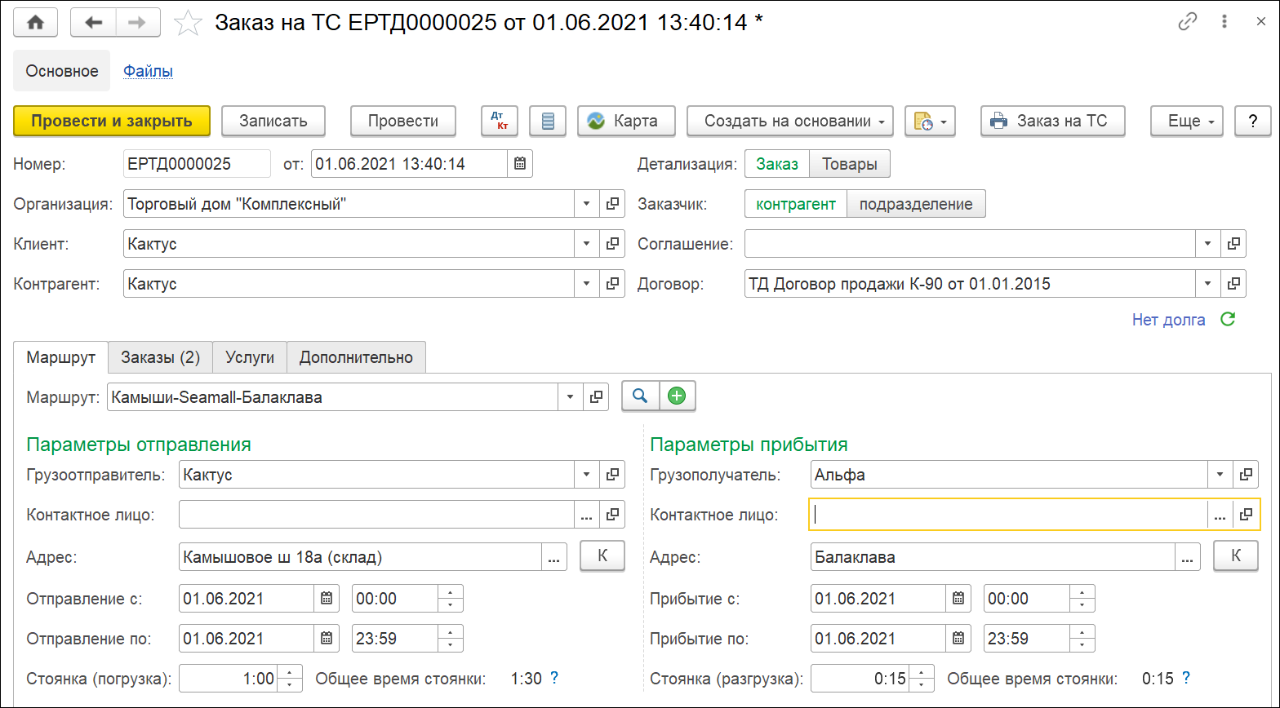Add document to favorites with star
The image size is (1280, 708).
189,23
